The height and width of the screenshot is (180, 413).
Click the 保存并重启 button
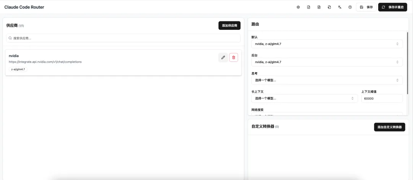(x=392, y=7)
